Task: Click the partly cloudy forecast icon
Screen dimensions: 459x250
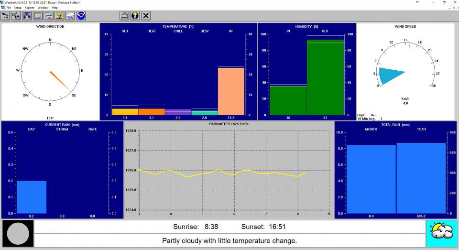Action: coord(441,234)
